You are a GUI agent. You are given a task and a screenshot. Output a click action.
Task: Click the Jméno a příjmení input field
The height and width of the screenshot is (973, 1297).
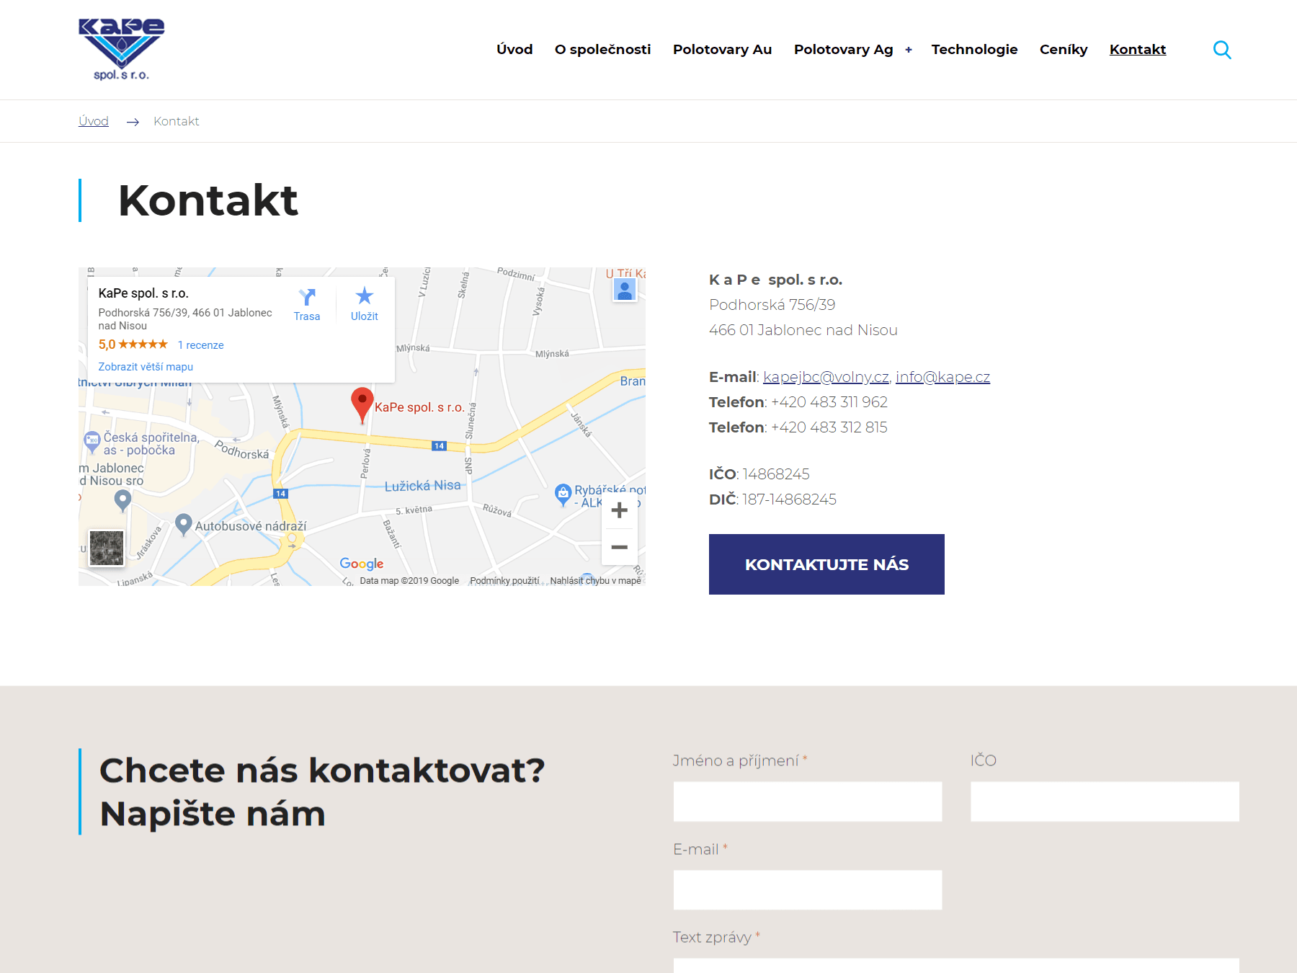click(x=807, y=801)
